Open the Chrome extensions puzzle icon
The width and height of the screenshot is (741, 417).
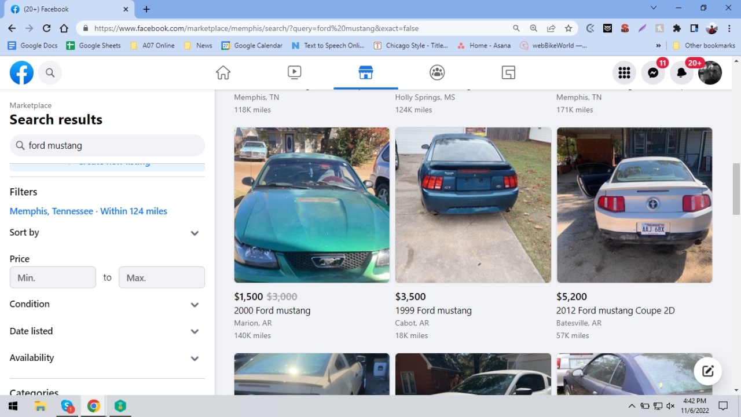[x=677, y=28]
